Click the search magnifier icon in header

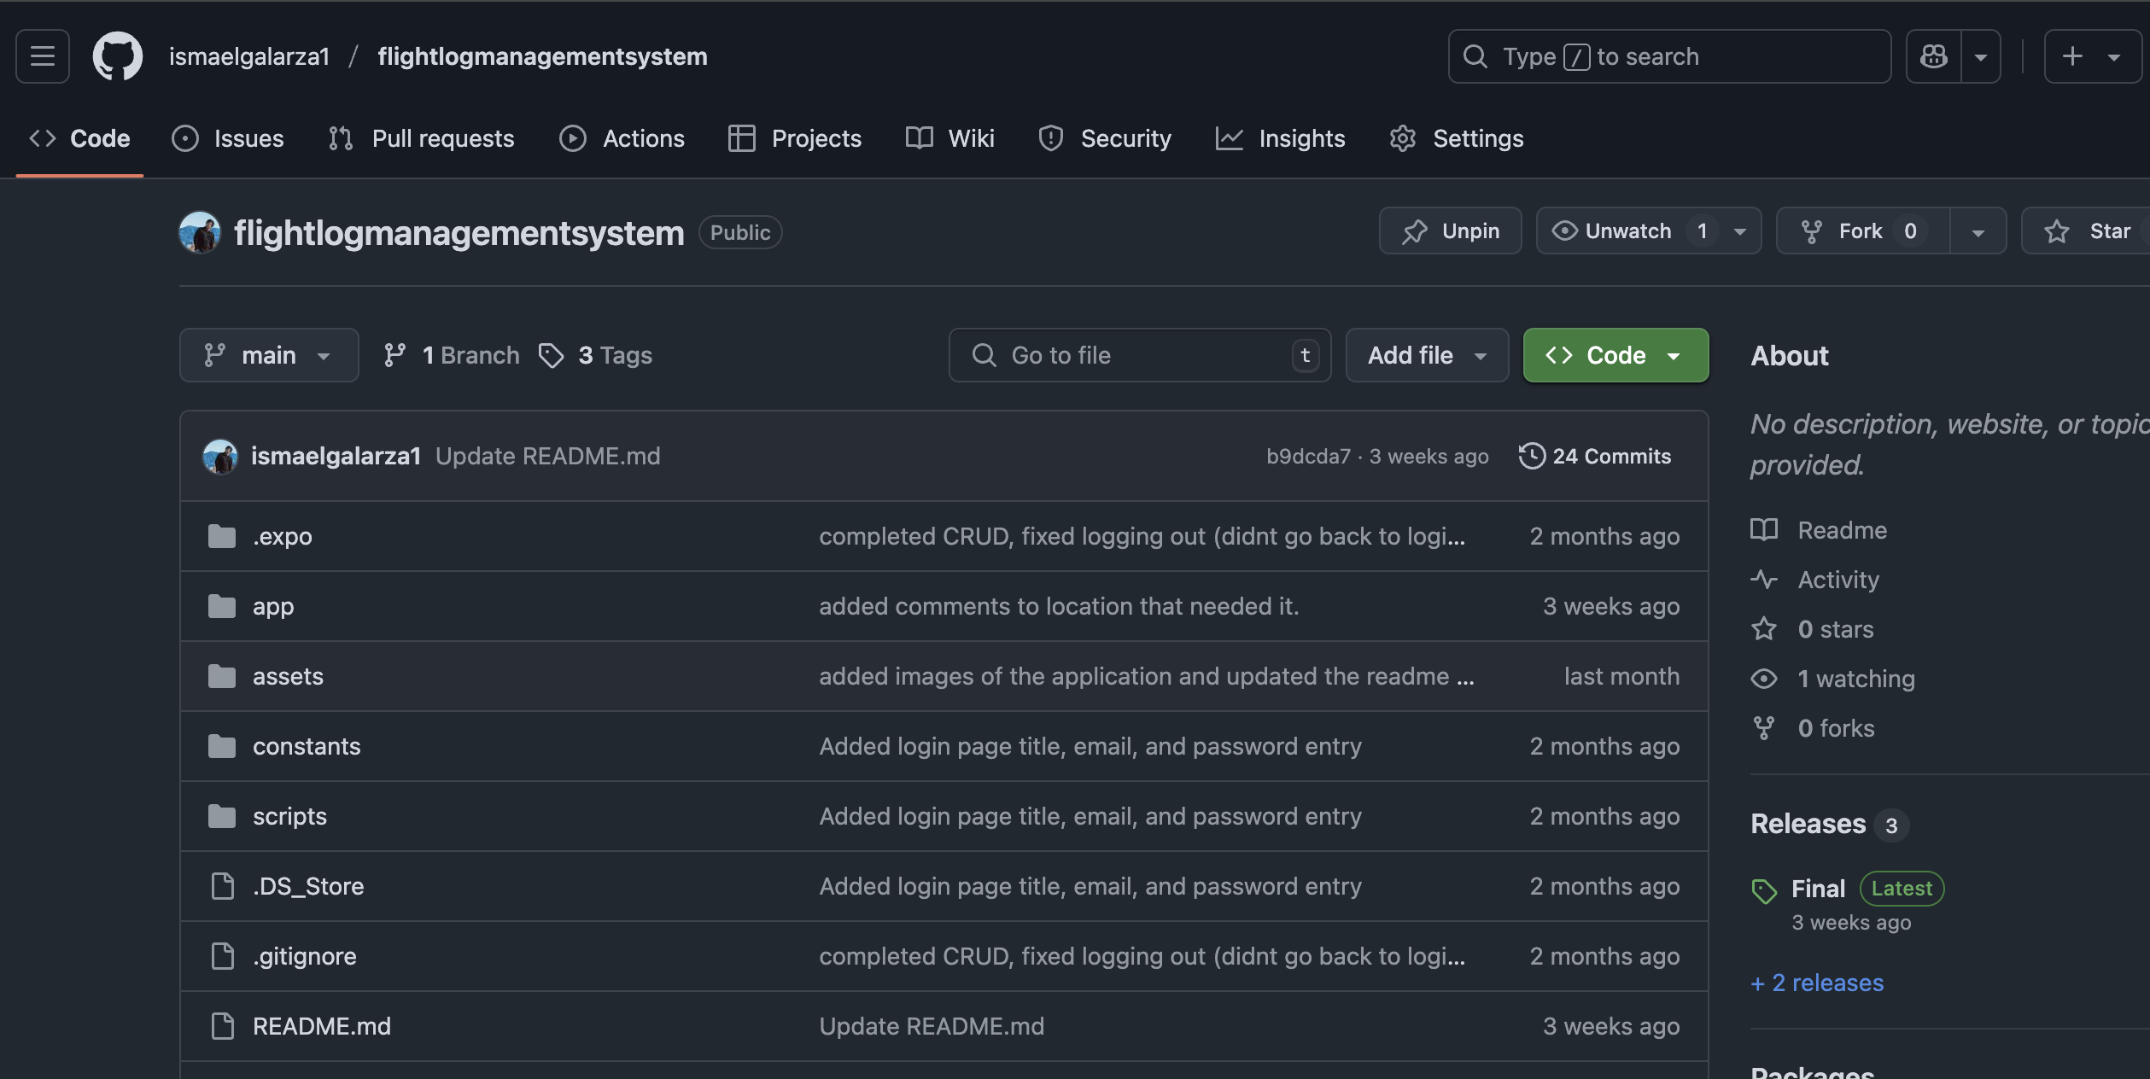pyautogui.click(x=1475, y=56)
